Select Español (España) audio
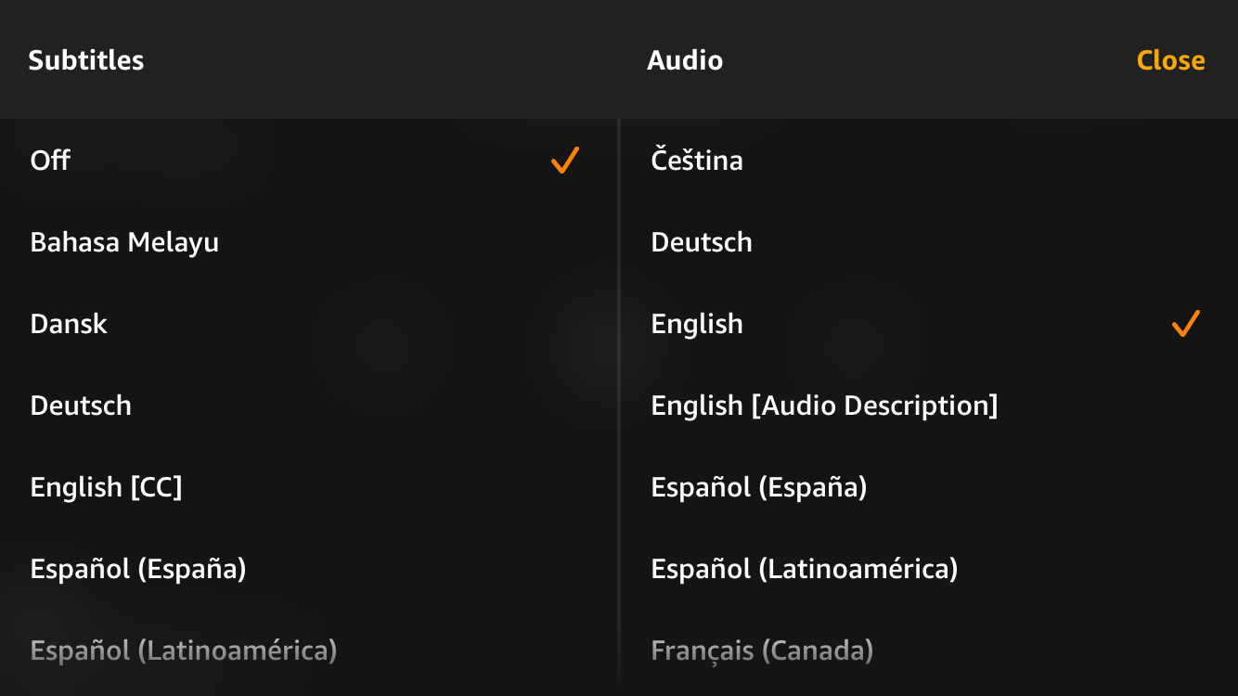This screenshot has width=1238, height=696. (757, 487)
